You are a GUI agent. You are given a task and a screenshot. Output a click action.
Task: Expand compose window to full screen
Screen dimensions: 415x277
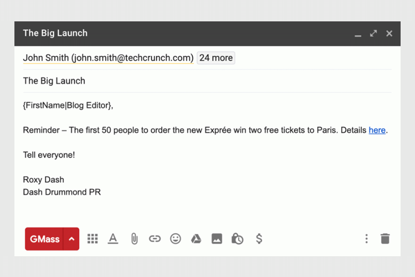click(x=373, y=33)
